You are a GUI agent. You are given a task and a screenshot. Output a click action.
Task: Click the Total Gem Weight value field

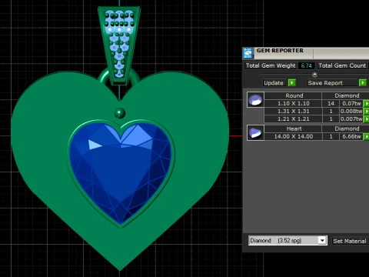307,65
